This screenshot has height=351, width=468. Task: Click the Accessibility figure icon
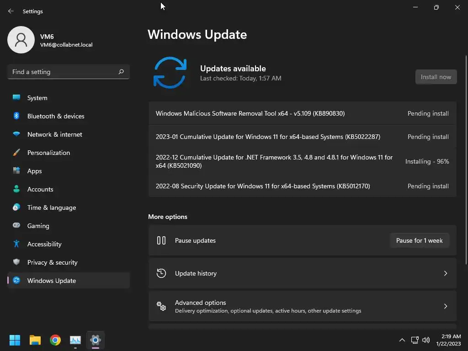[16, 244]
